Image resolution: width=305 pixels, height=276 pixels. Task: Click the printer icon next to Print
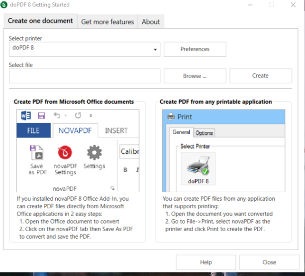pos(171,117)
